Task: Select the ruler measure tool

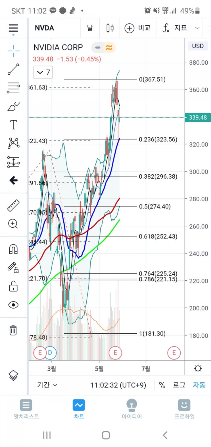Action: point(13,205)
